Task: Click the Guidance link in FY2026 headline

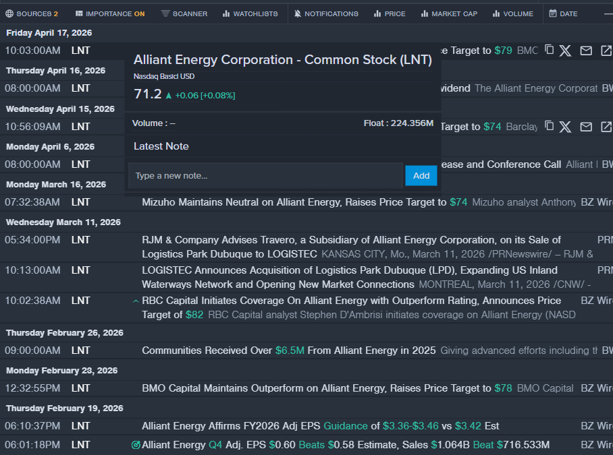Action: click(x=345, y=426)
